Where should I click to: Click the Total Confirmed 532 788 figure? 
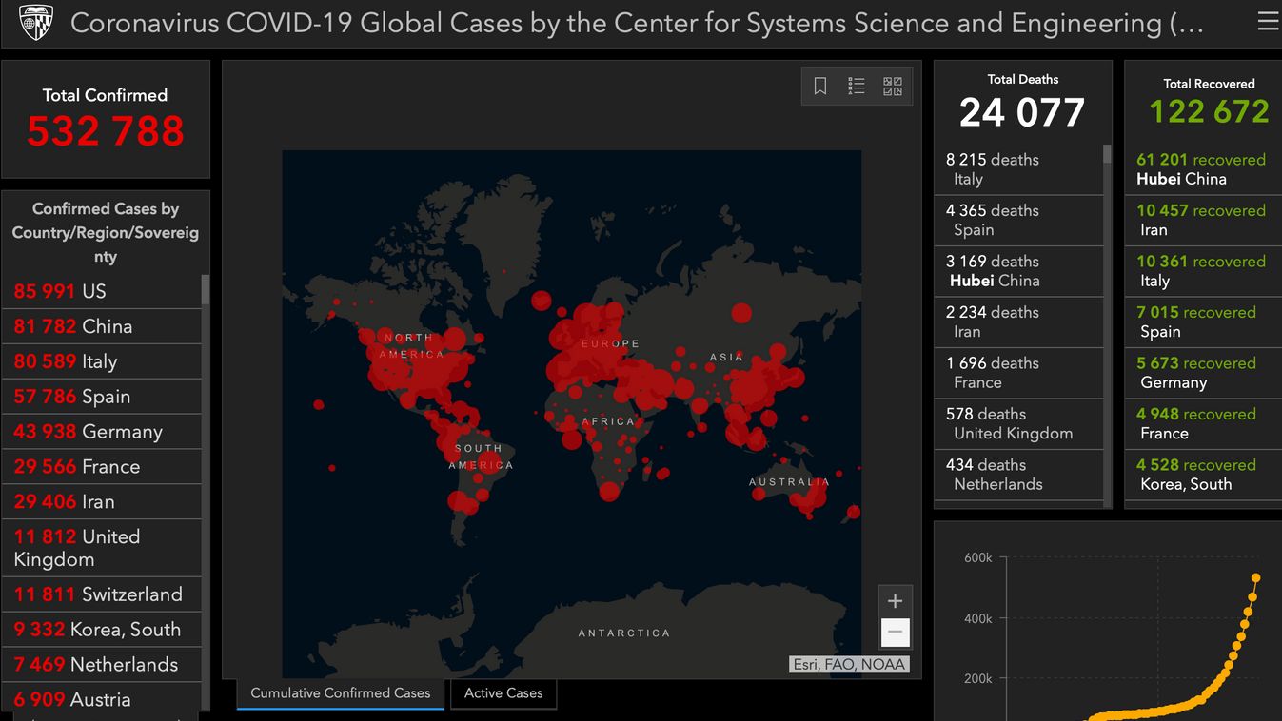coord(106,131)
